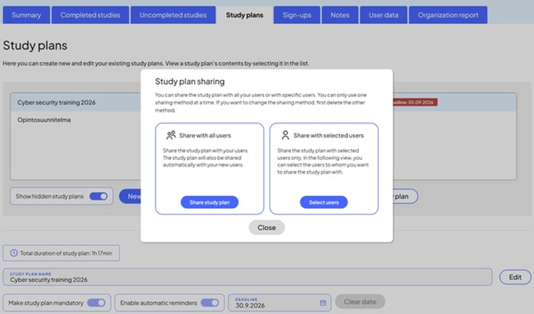Disable the Make study plan mandatory toggle
This screenshot has width=534, height=314.
click(96, 303)
